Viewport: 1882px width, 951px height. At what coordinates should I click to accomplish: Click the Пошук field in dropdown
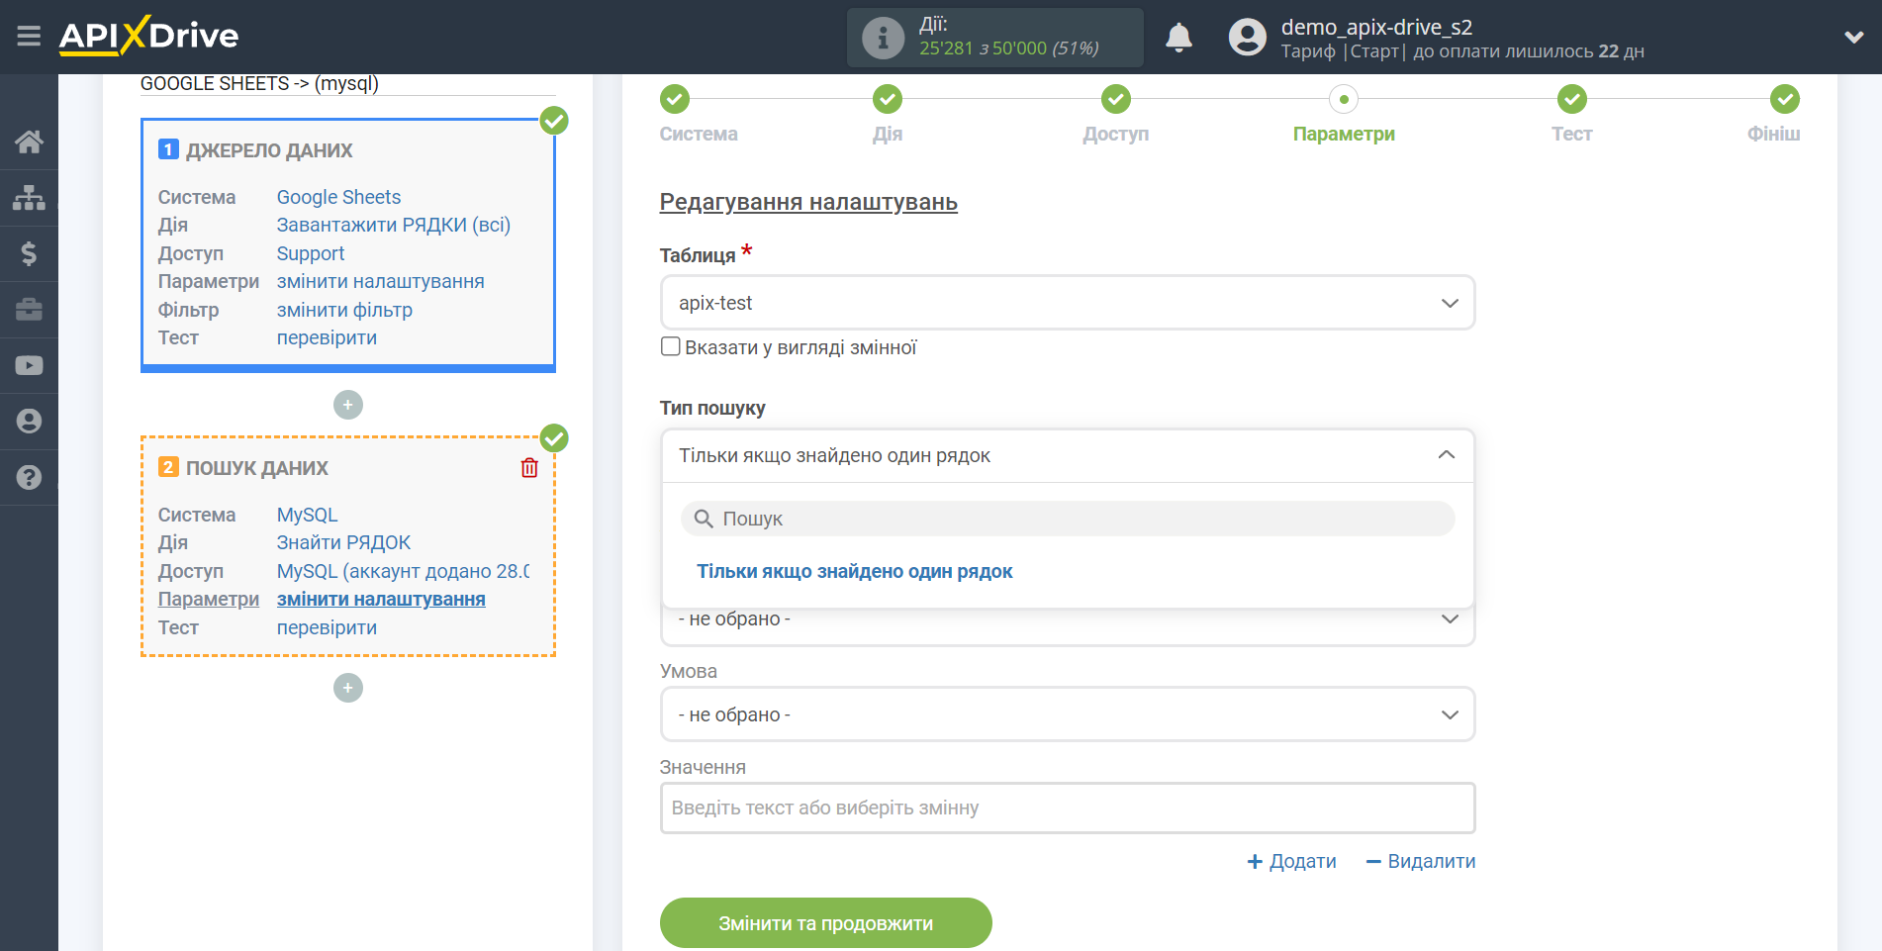pos(1068,519)
